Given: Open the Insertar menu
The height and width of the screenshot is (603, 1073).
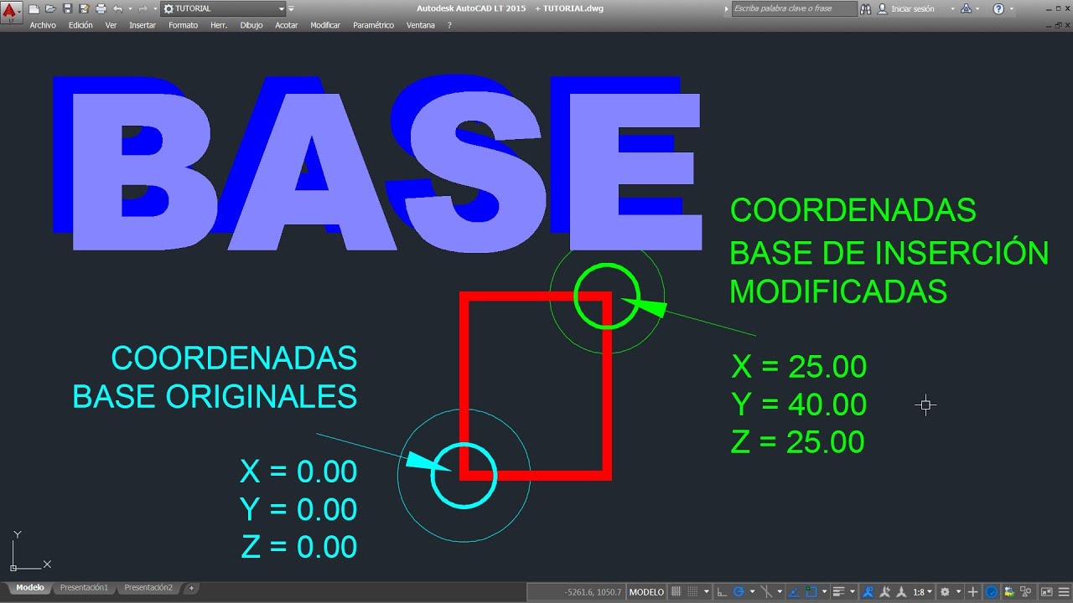Looking at the screenshot, I should pos(143,25).
